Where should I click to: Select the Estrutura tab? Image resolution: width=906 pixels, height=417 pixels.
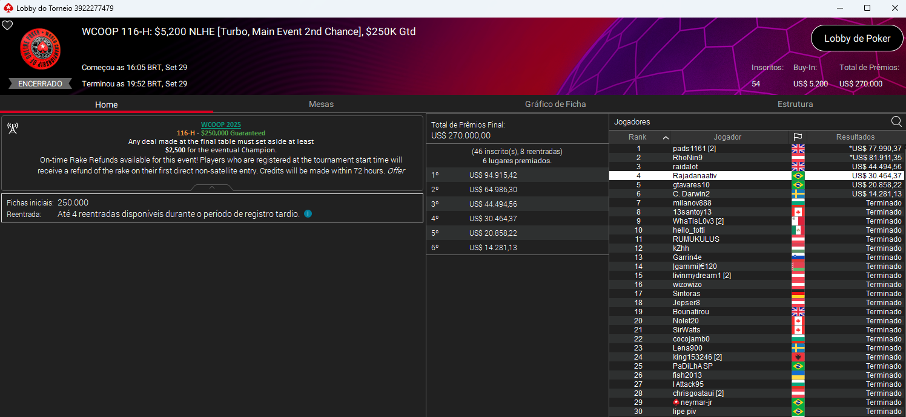point(795,104)
